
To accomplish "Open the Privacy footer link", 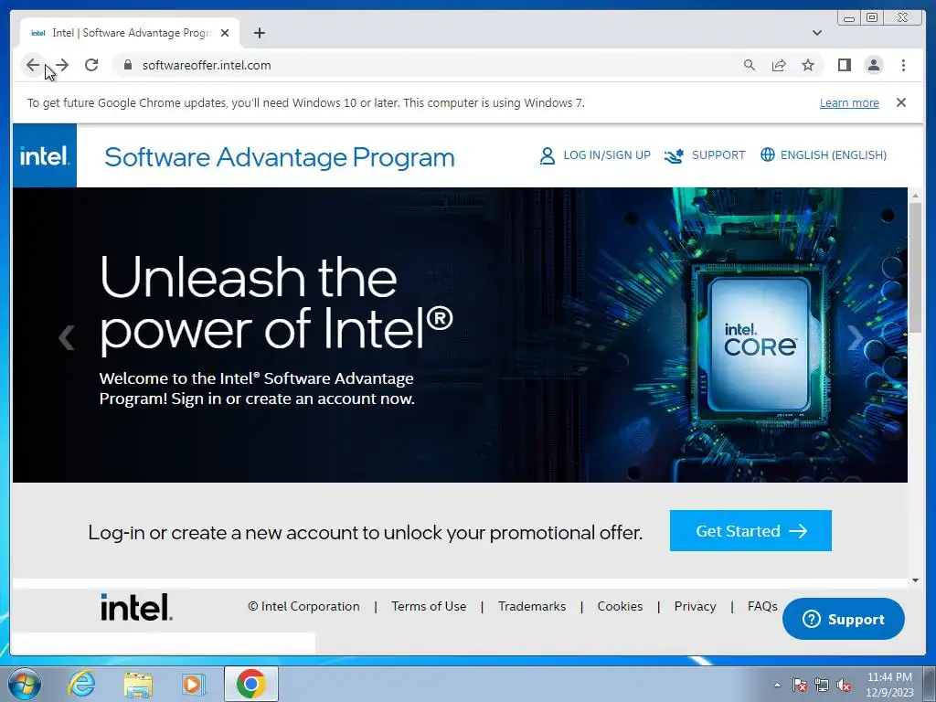I will (x=695, y=607).
